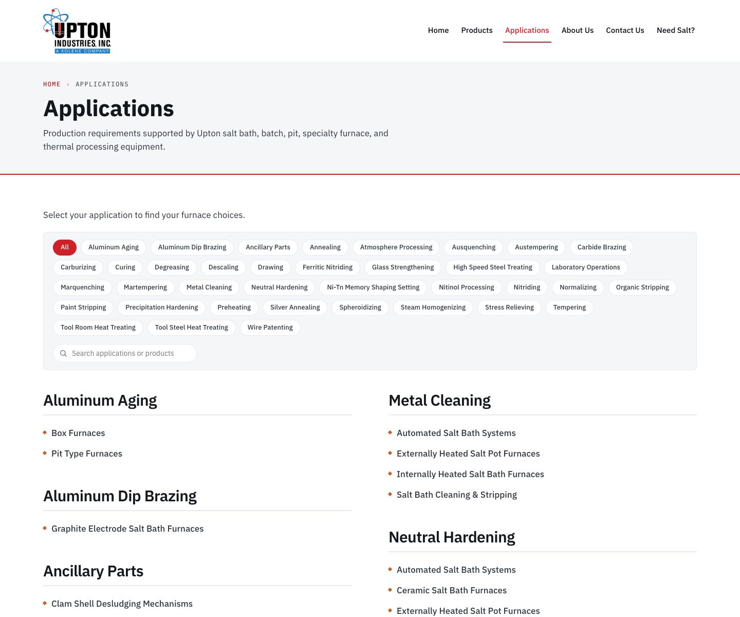
Task: Filter by Laboratory Operations
Action: pyautogui.click(x=586, y=267)
